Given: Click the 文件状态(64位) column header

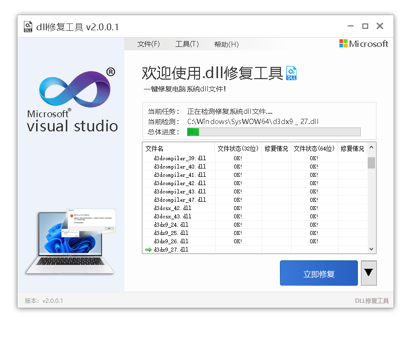Looking at the screenshot, I should [315, 148].
